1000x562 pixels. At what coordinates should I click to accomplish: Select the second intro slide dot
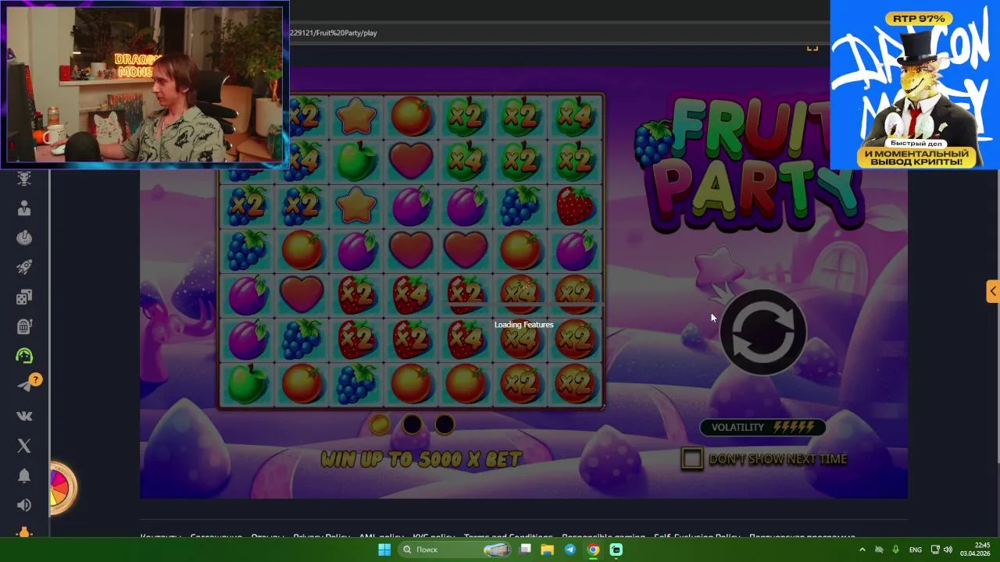pos(412,425)
